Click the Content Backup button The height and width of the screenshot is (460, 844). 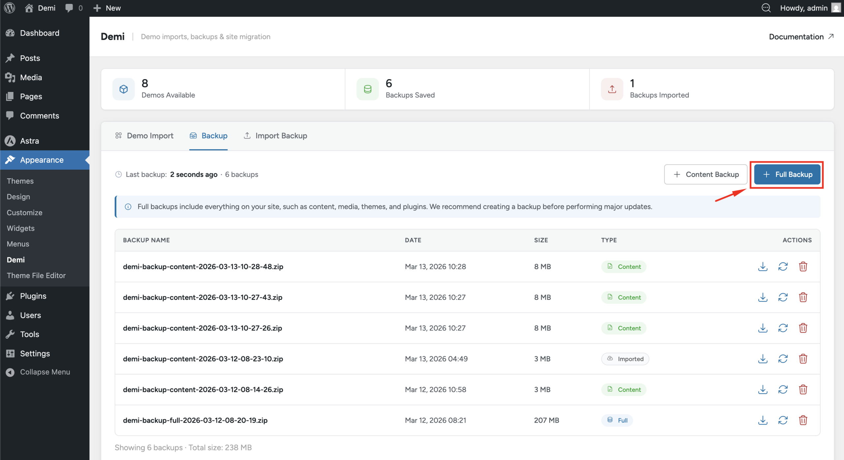706,174
